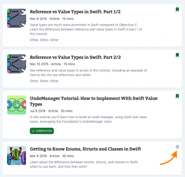Remove bookmark on Reference vs Value Types Part 2/2
The height and width of the screenshot is (177, 185).
[177, 55]
